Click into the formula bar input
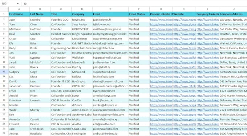The image size is (247, 136). pyautogui.click(x=137, y=4)
